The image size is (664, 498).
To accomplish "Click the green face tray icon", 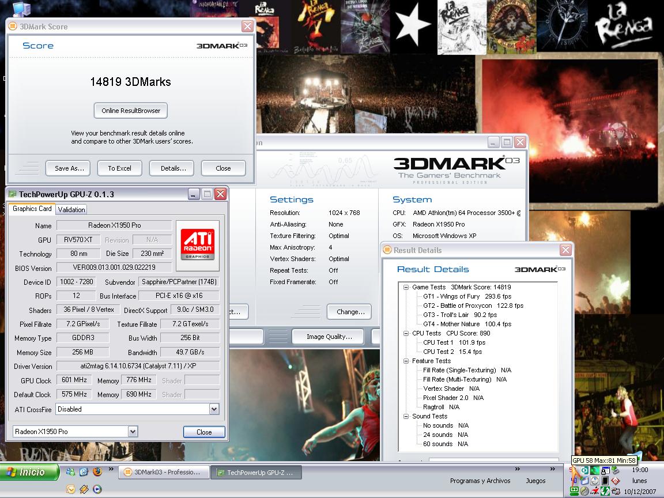I will (x=574, y=491).
